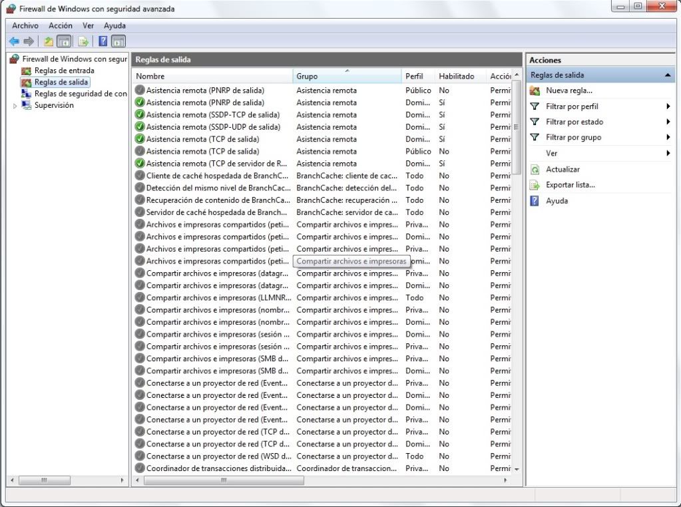
Task: Click the status icon of Cliente de caché hospedada rule
Action: coord(140,176)
